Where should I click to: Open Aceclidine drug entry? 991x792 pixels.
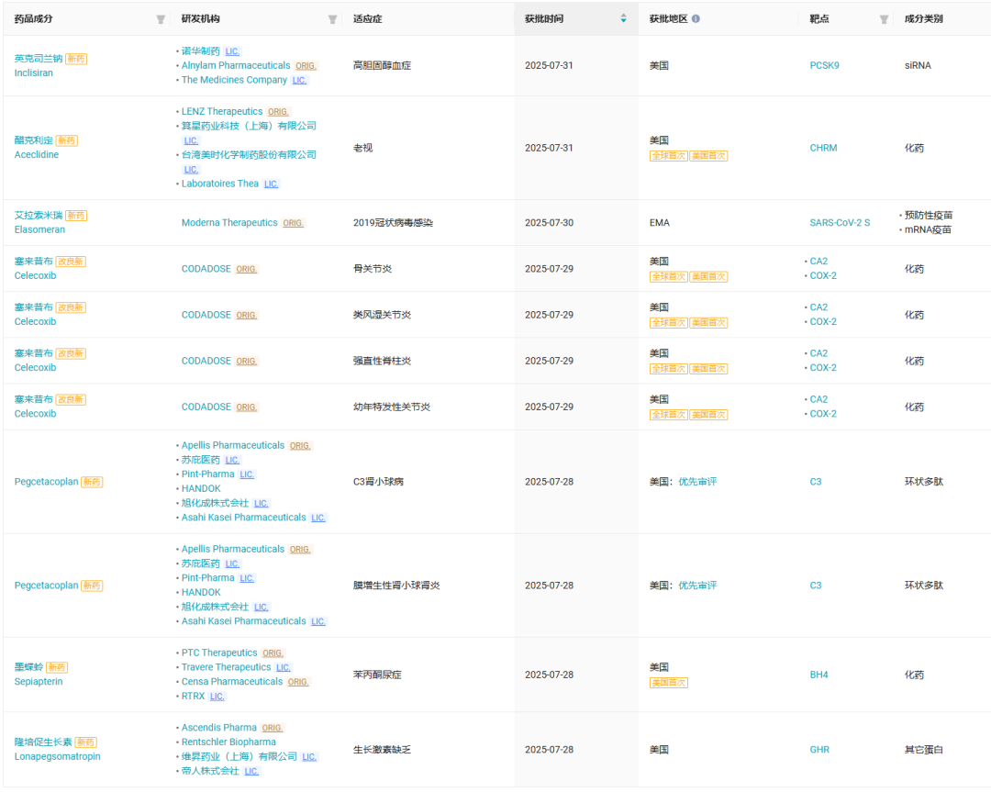point(37,154)
